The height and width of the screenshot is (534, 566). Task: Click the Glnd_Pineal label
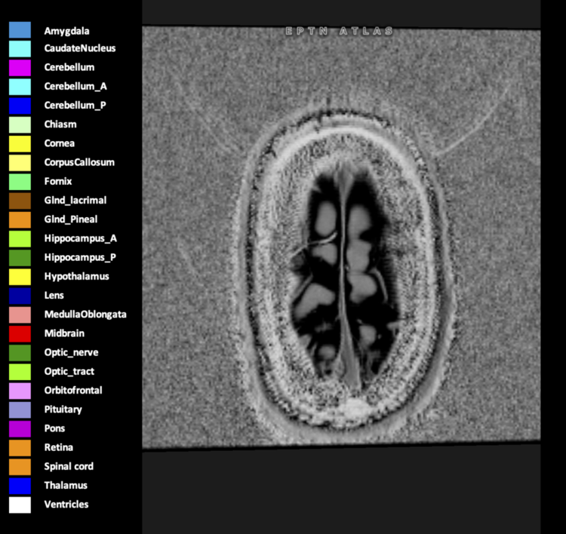click(x=71, y=219)
